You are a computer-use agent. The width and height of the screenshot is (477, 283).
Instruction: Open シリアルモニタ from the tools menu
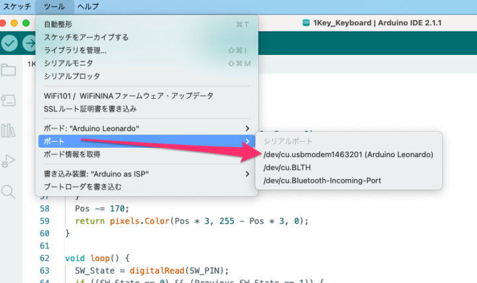pos(68,64)
